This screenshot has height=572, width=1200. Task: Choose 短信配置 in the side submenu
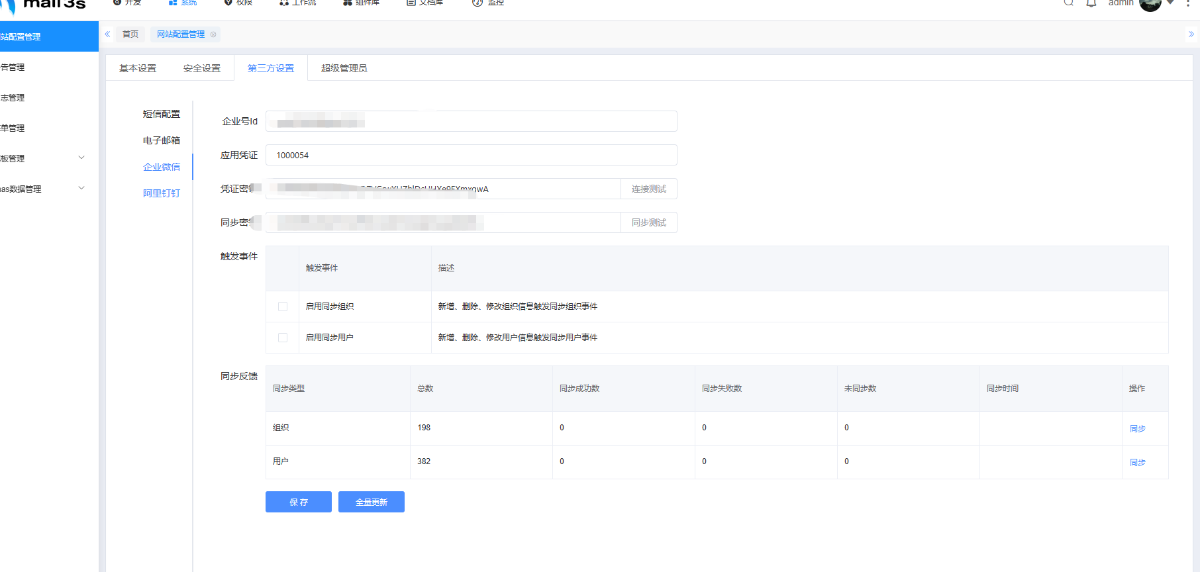point(162,114)
